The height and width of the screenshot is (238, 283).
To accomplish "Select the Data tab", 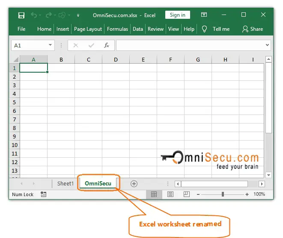I will point(138,29).
